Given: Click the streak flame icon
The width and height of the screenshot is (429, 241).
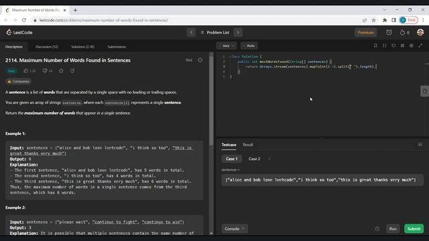Looking at the screenshot, I should 402,33.
